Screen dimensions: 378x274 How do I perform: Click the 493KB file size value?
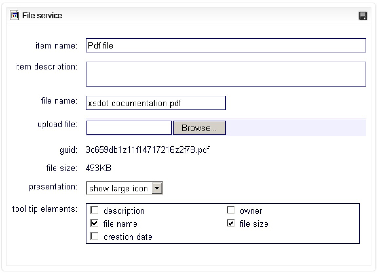pos(98,168)
